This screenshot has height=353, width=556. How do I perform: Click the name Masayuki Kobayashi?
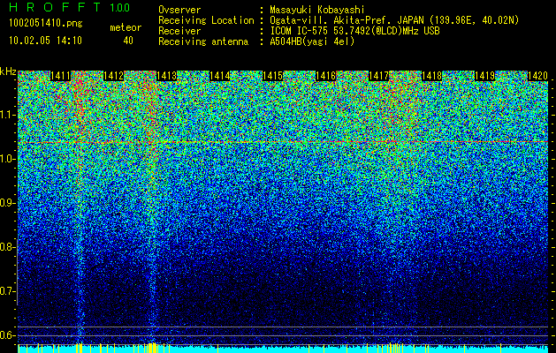pyautogui.click(x=317, y=10)
